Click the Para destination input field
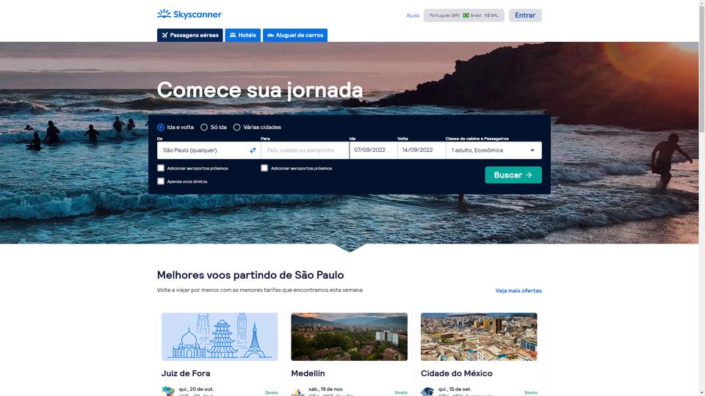 pyautogui.click(x=305, y=150)
